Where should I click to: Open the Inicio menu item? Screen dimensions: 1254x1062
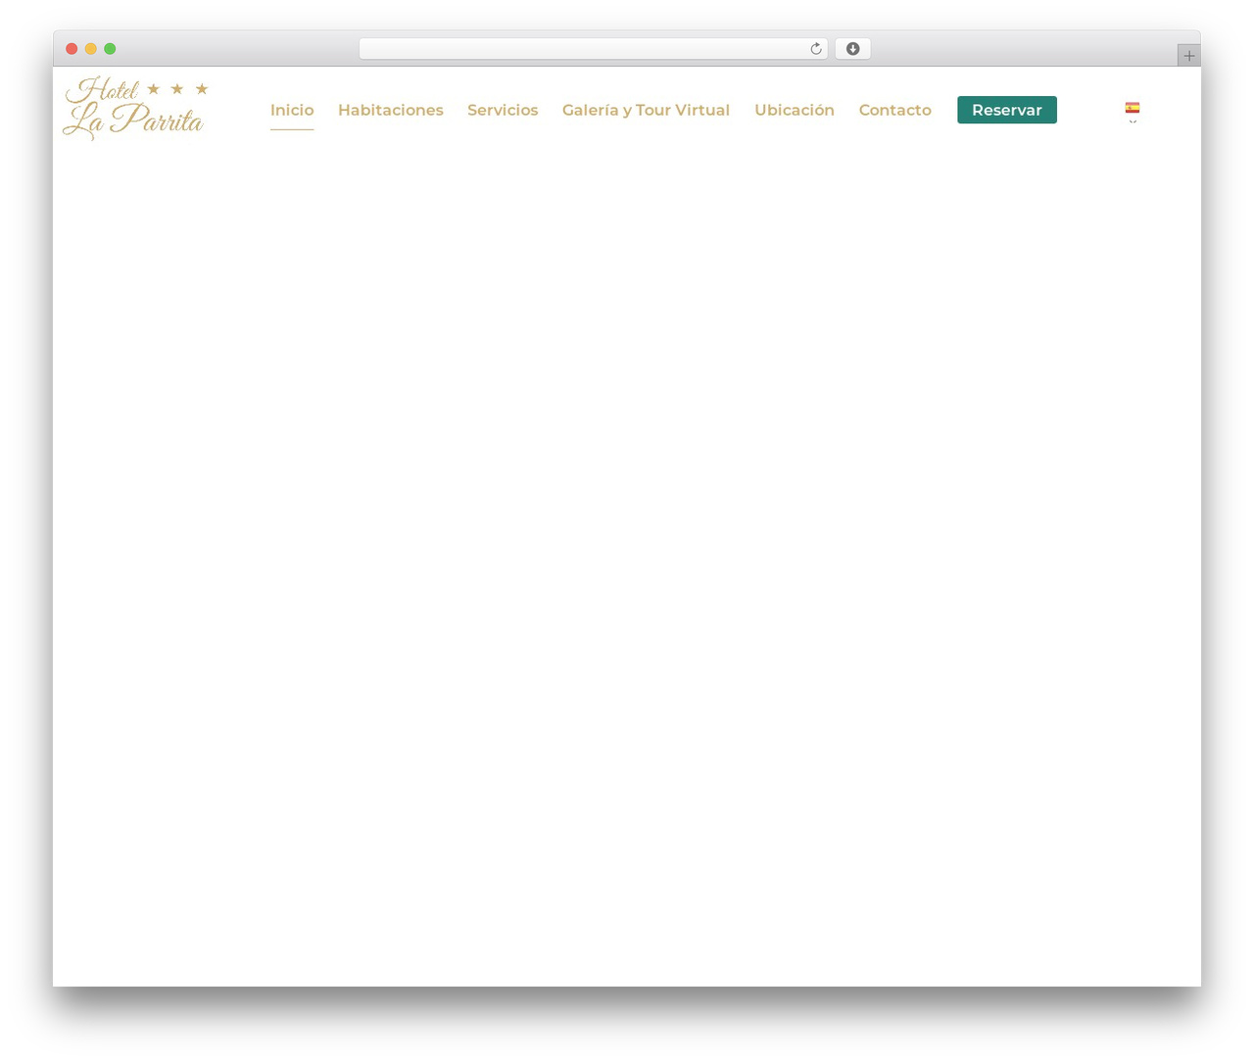tap(292, 110)
